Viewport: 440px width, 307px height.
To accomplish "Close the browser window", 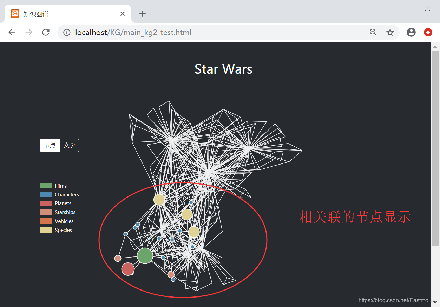I will click(427, 8).
